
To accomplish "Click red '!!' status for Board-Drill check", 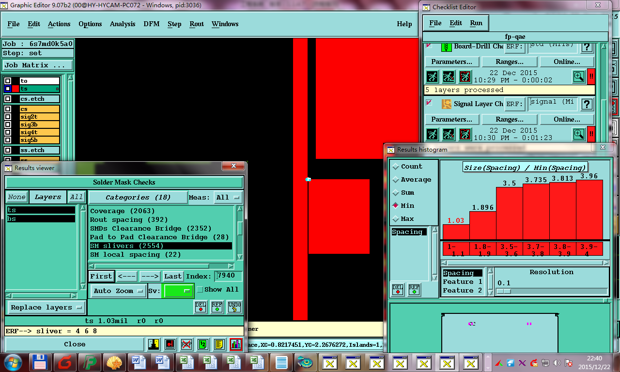I will pyautogui.click(x=591, y=77).
